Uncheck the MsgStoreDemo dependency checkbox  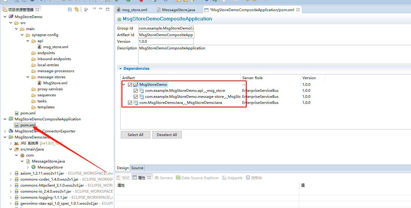point(130,85)
